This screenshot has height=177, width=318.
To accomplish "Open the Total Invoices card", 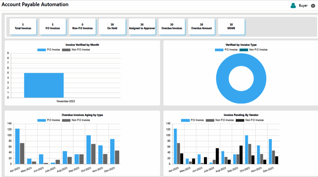I will click(x=23, y=27).
